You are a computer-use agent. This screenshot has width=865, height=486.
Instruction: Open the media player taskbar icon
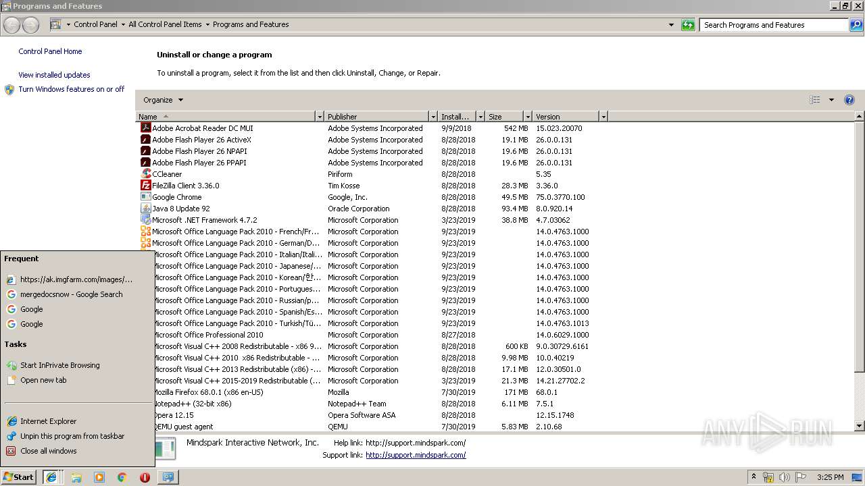click(x=99, y=477)
